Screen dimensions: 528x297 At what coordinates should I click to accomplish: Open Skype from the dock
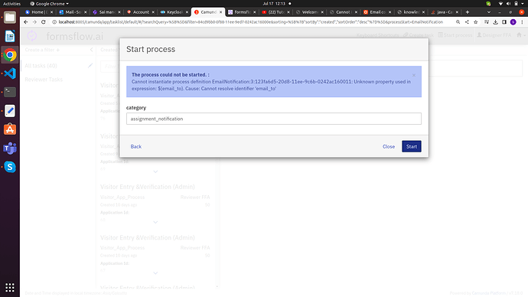click(10, 167)
